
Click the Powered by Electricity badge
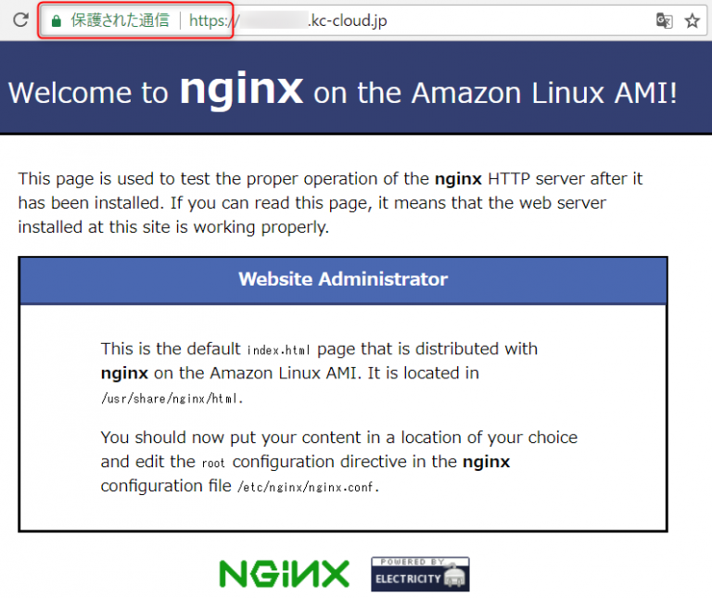click(x=420, y=575)
